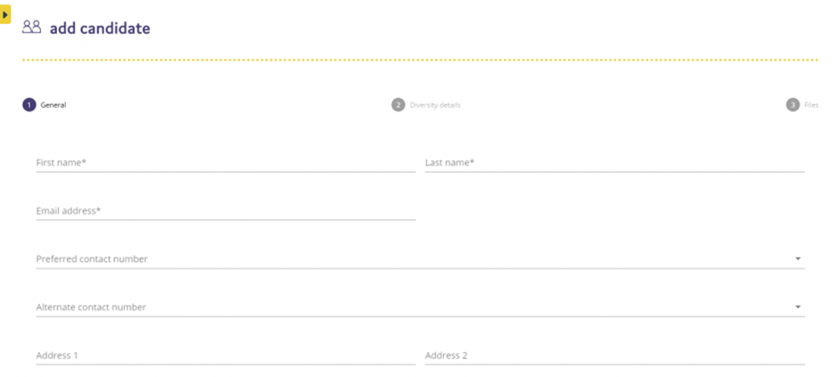The image size is (838, 377).
Task: Jump to the step 2 circle
Action: coord(398,104)
